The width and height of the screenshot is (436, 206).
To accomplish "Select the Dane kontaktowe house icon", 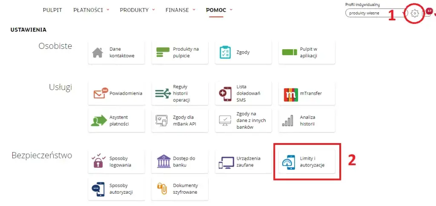I will [98, 53].
